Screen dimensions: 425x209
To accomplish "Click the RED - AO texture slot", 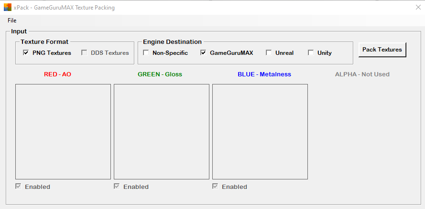I will (63, 132).
